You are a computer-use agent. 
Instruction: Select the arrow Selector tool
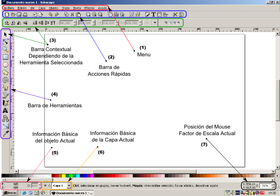(5, 34)
